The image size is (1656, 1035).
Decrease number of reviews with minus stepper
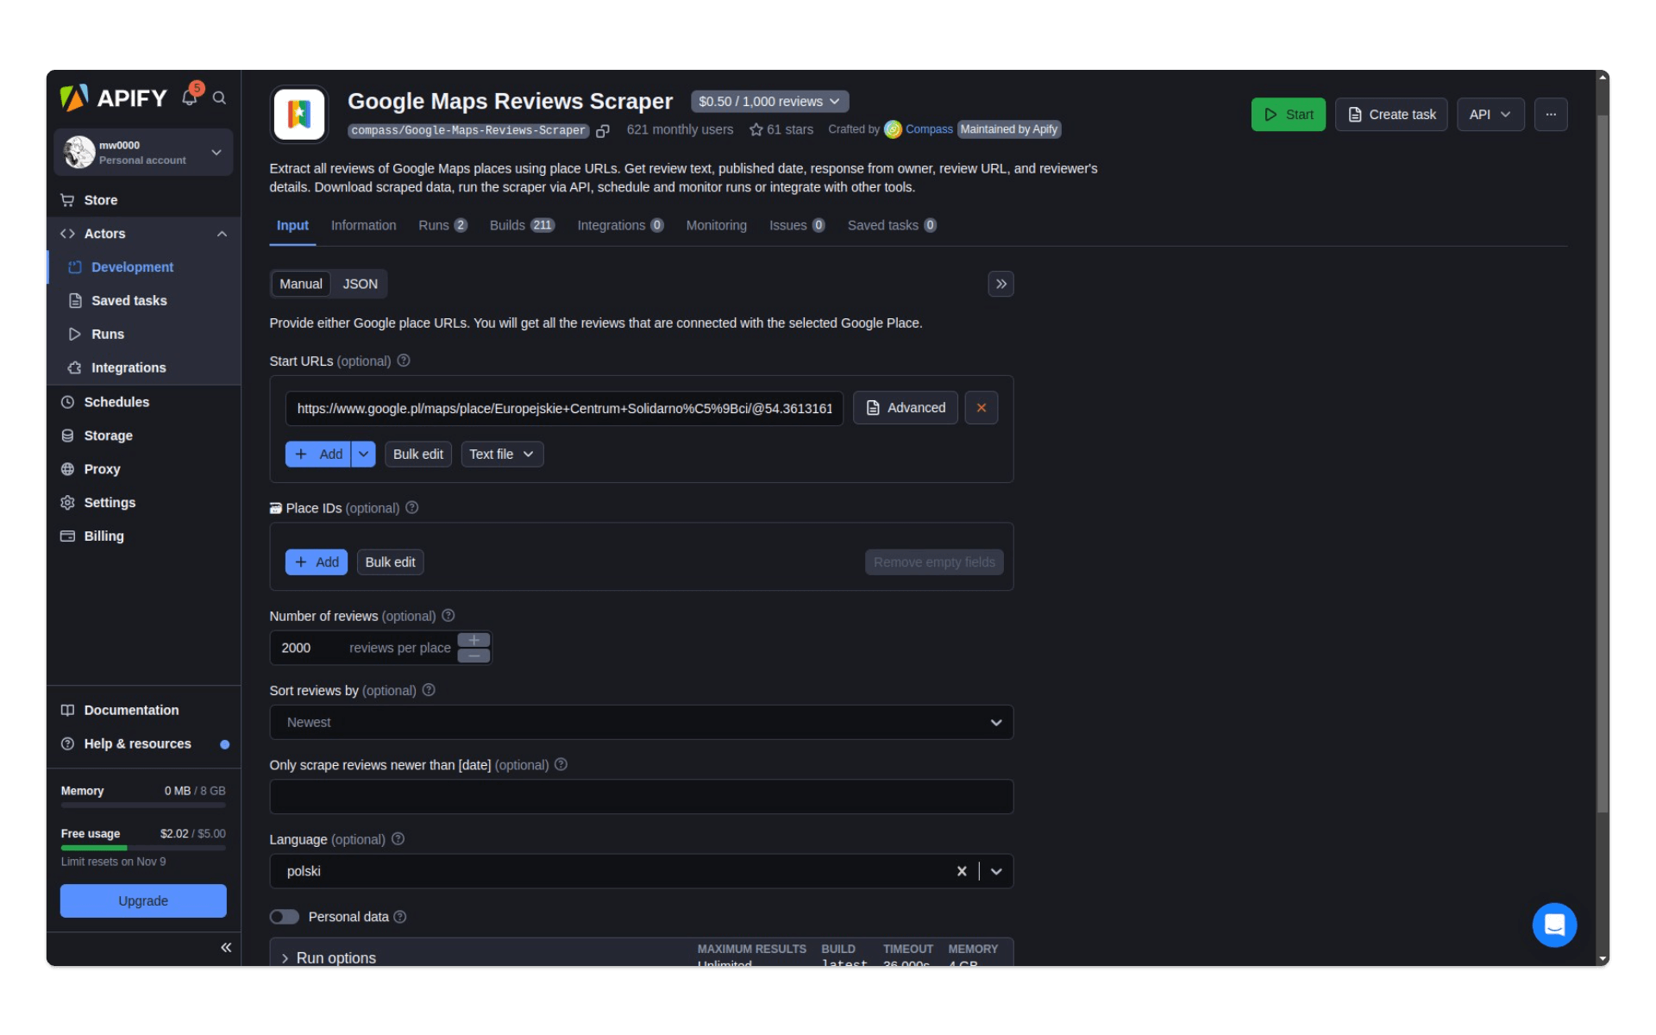coord(474,655)
